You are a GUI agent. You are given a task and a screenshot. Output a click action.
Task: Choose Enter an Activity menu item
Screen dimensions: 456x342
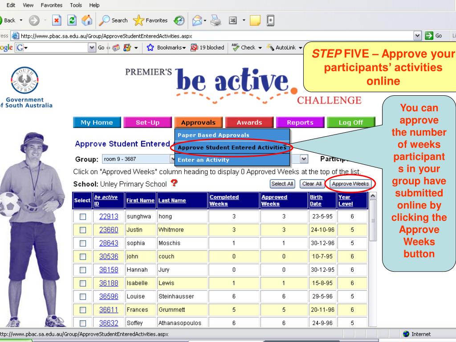pyautogui.click(x=232, y=160)
